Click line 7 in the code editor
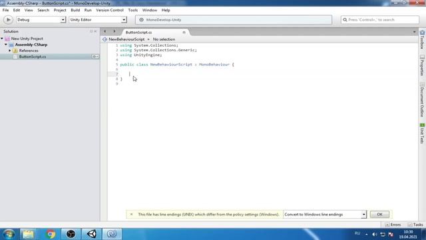 point(262,74)
